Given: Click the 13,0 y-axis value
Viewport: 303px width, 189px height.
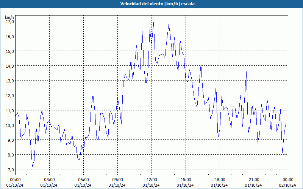Looking at the screenshot, I should (10, 81).
